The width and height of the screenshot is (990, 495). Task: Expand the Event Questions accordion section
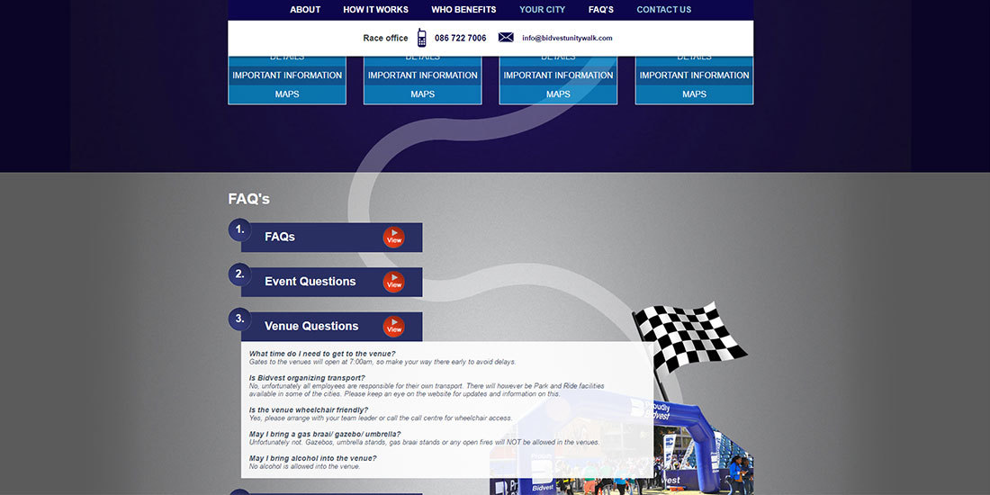(393, 282)
